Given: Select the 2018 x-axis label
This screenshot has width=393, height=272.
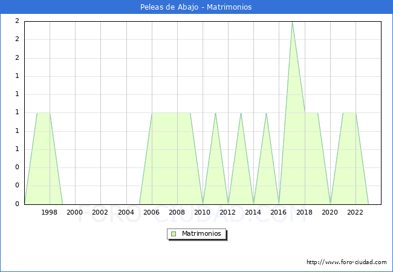Looking at the screenshot, I should coord(305,212).
